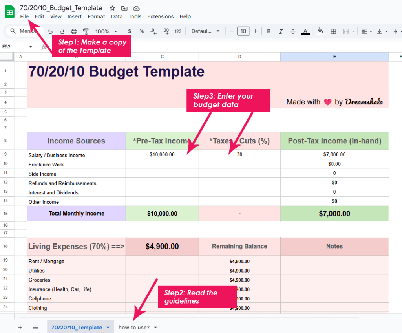Open the Extensions menu
The width and height of the screenshot is (402, 333).
(160, 16)
